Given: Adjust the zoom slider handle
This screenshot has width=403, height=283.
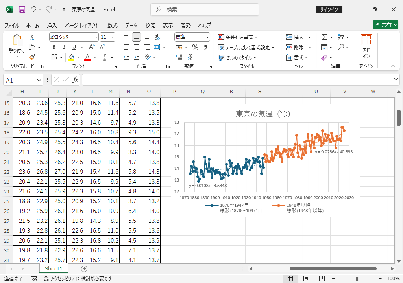Looking at the screenshot, I should point(357,279).
